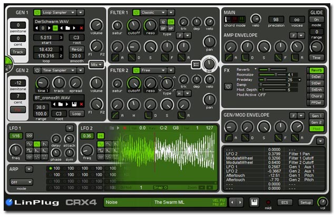Viewport: 334px width, 217px height.
Task: Select Gen 1 envelope tab
Action: 316,116
